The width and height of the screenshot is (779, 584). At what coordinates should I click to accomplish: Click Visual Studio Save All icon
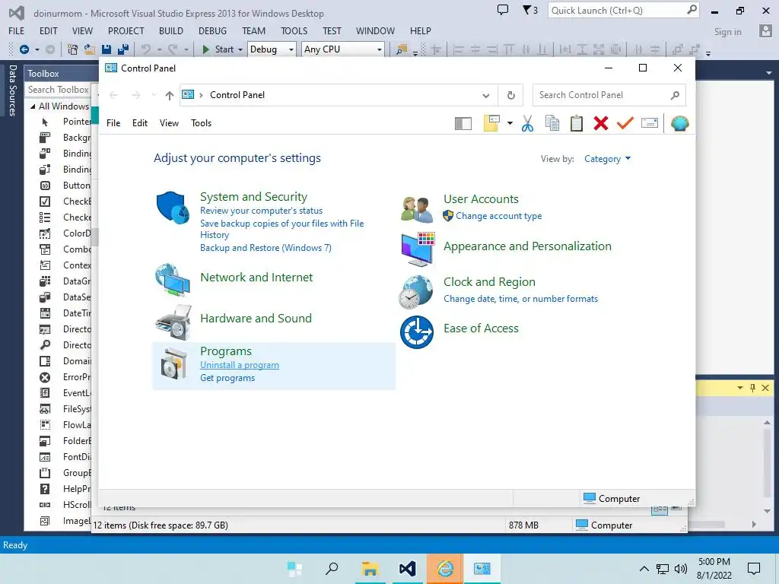point(123,49)
